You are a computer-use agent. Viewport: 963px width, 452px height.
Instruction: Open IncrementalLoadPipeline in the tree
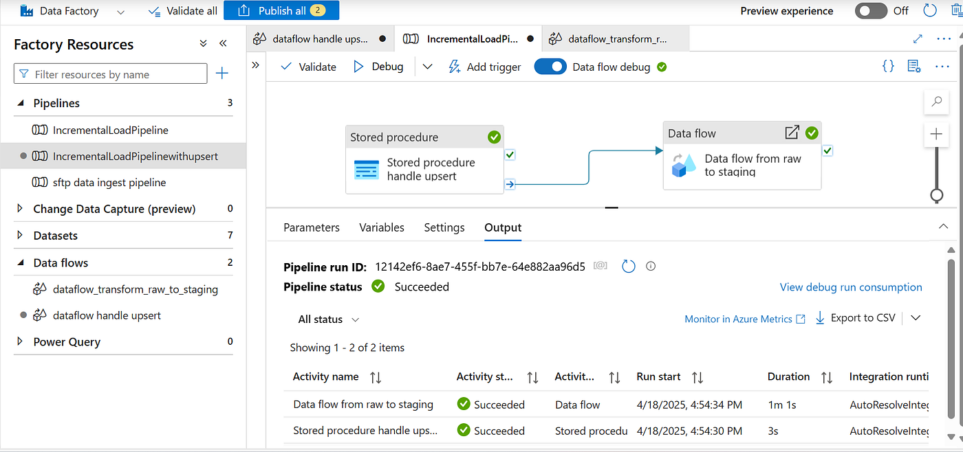coord(110,130)
